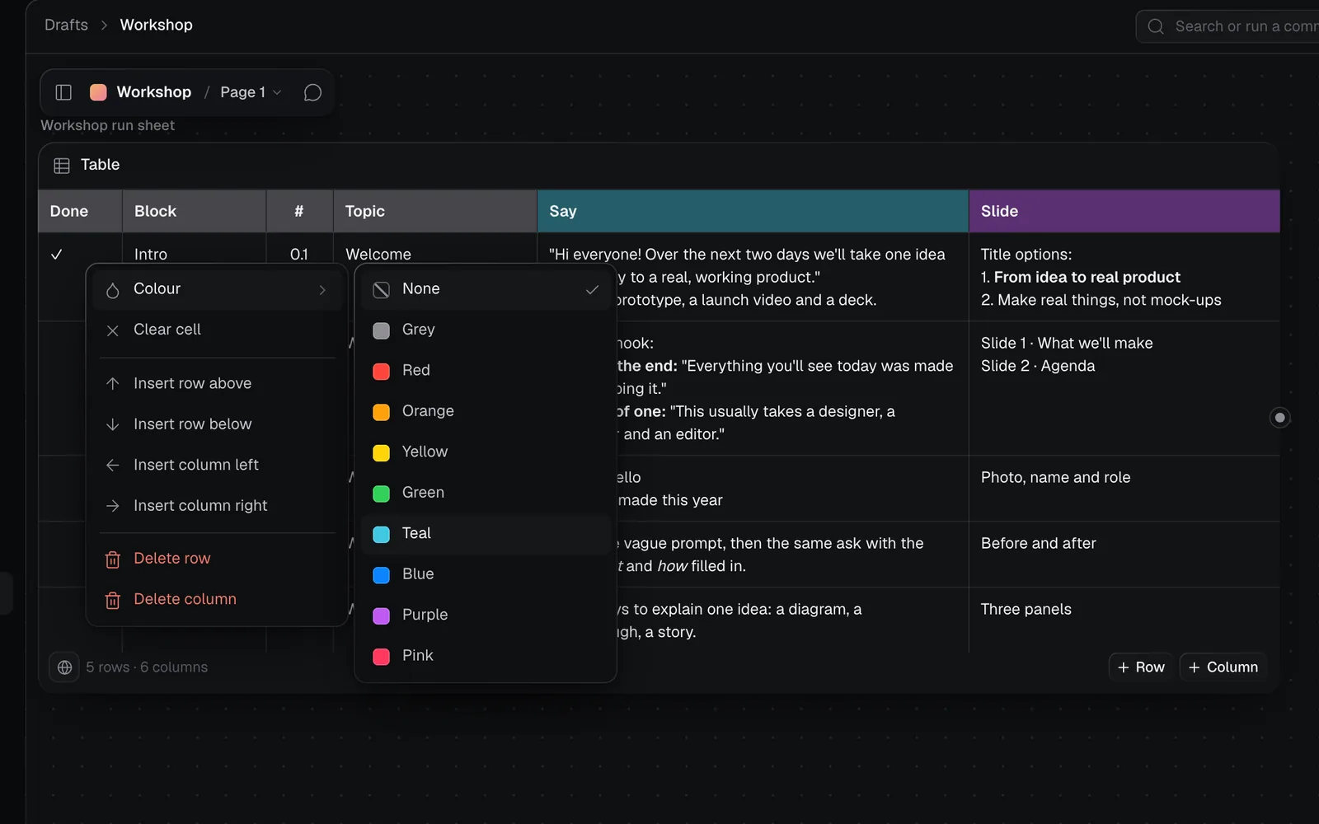The width and height of the screenshot is (1319, 824).
Task: Click the Workshop document colour icon
Action: tap(98, 92)
